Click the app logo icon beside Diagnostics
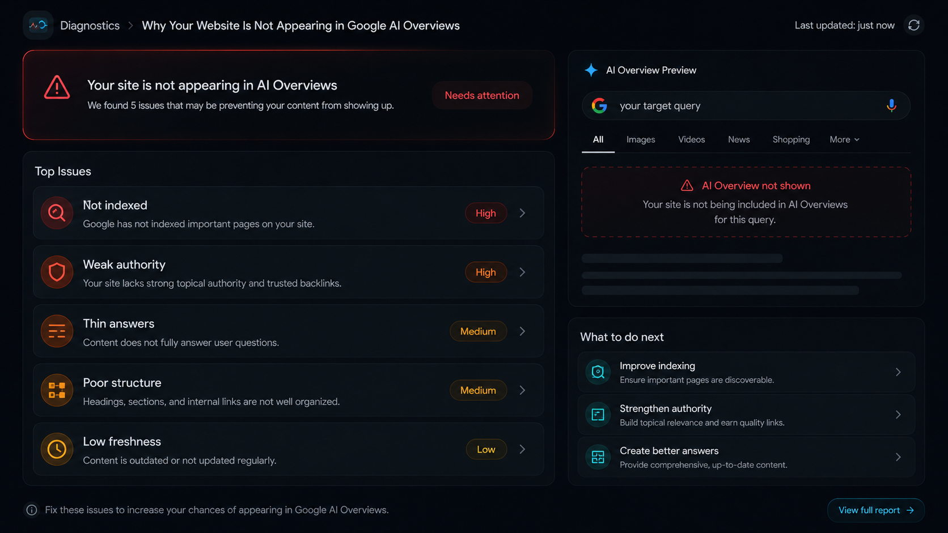The width and height of the screenshot is (948, 533). pos(38,25)
